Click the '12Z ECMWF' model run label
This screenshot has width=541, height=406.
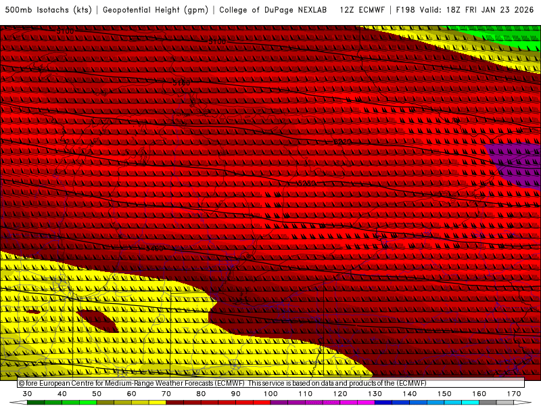(x=362, y=10)
